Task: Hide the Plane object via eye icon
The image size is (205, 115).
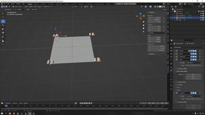Action: [x=201, y=20]
